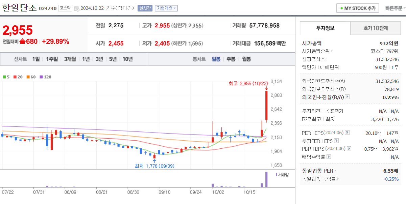Click the 코스닥 market badge
The height and width of the screenshot is (204, 407).
[x=65, y=8]
